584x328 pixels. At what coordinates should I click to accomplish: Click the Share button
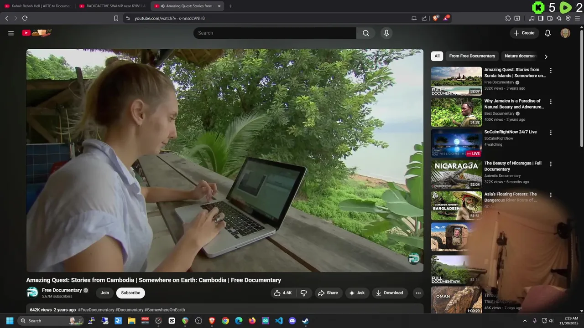pos(328,293)
